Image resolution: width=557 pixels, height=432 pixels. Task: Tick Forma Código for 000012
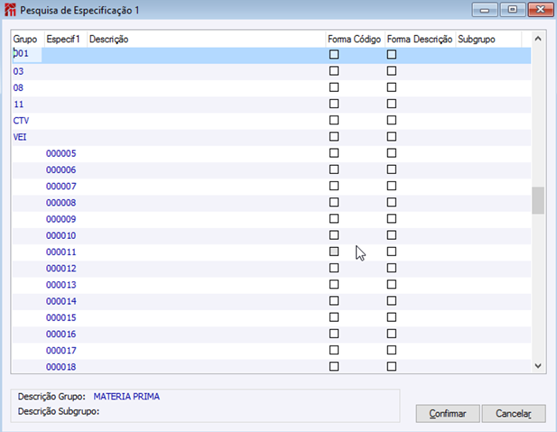point(334,268)
